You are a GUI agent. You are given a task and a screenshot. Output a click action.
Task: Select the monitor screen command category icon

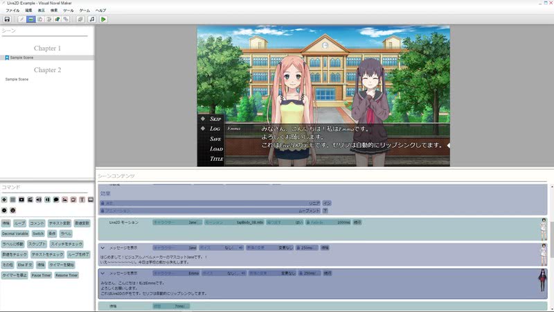point(91,200)
